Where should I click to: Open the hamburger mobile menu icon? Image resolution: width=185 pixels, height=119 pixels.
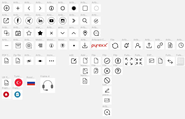tap(40, 46)
